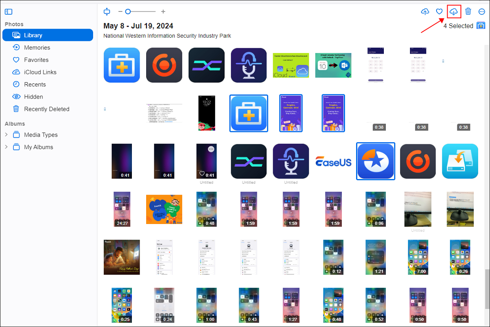490x327 pixels.
Task: Select the calendar to Outlook sync image
Action: coord(333,65)
